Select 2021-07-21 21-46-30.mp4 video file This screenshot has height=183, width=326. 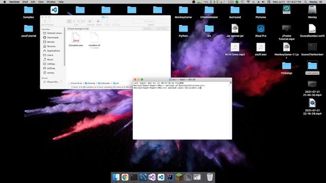[x=312, y=88]
